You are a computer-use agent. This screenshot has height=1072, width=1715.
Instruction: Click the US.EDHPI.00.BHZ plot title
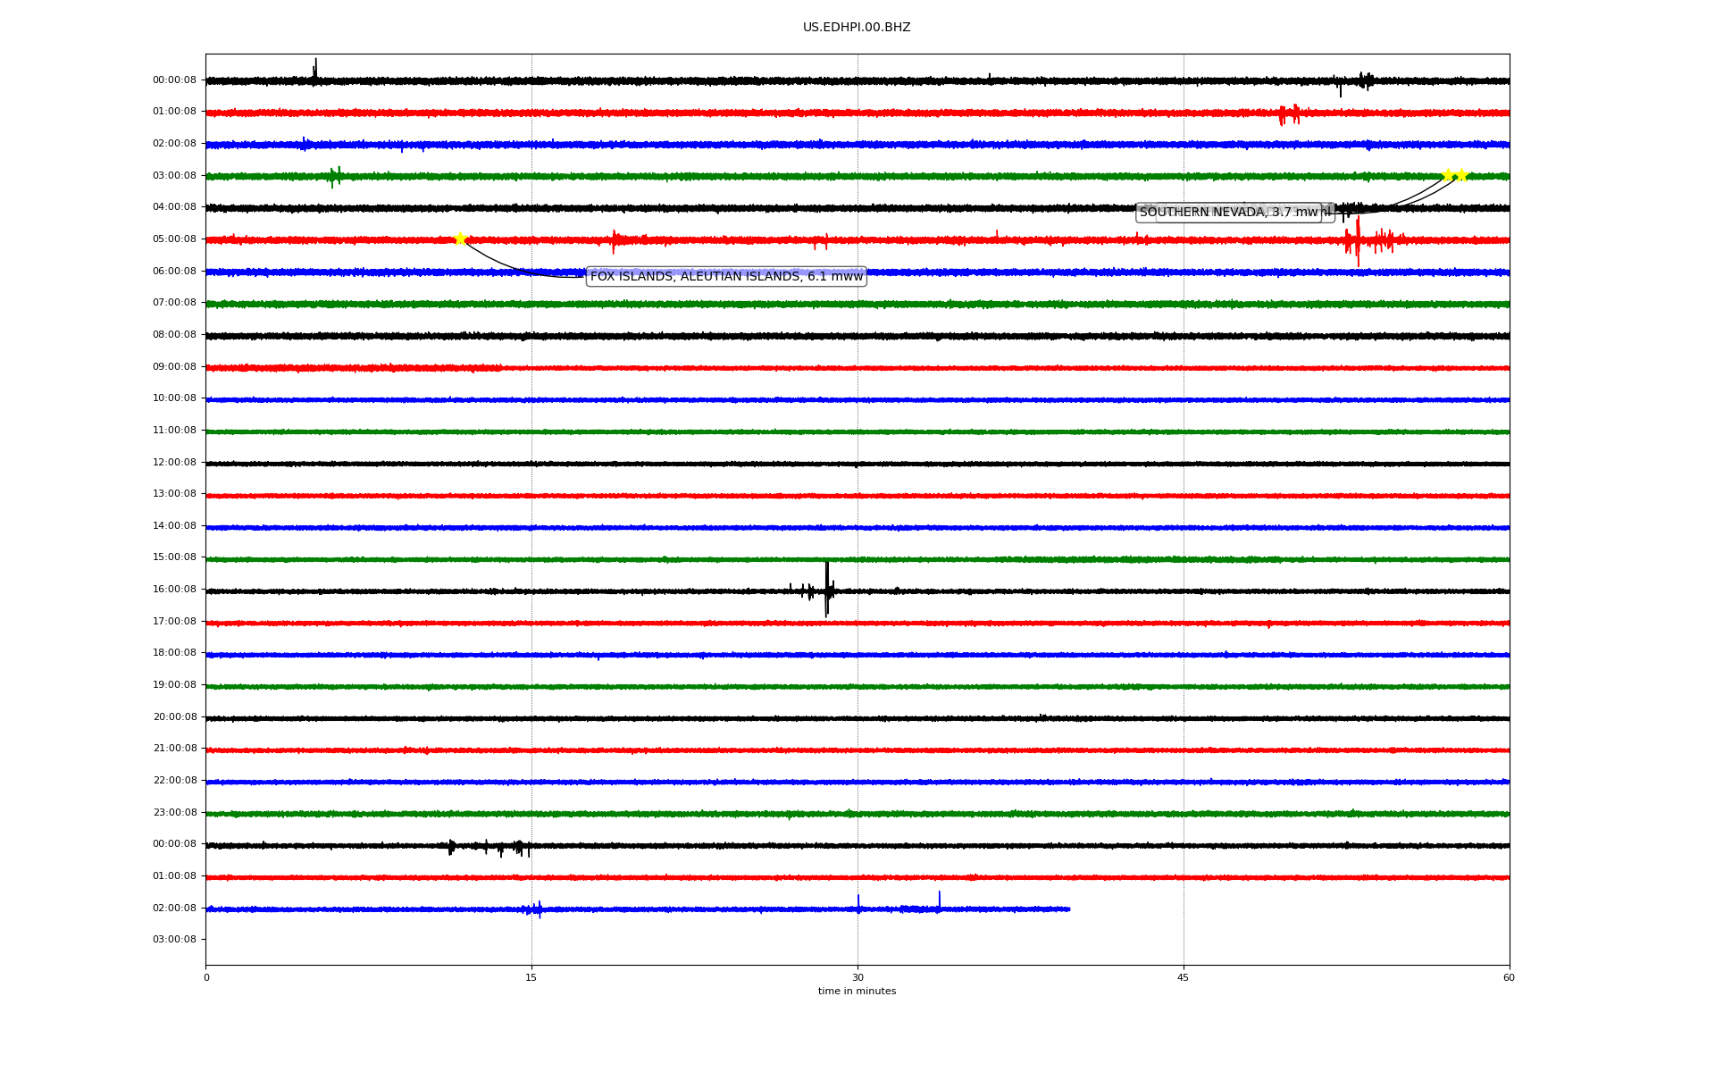point(857,28)
